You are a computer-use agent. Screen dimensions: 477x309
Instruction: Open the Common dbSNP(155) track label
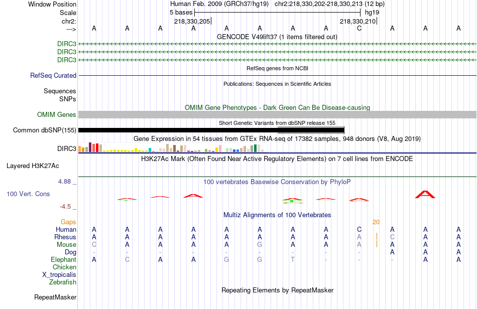[x=44, y=130]
